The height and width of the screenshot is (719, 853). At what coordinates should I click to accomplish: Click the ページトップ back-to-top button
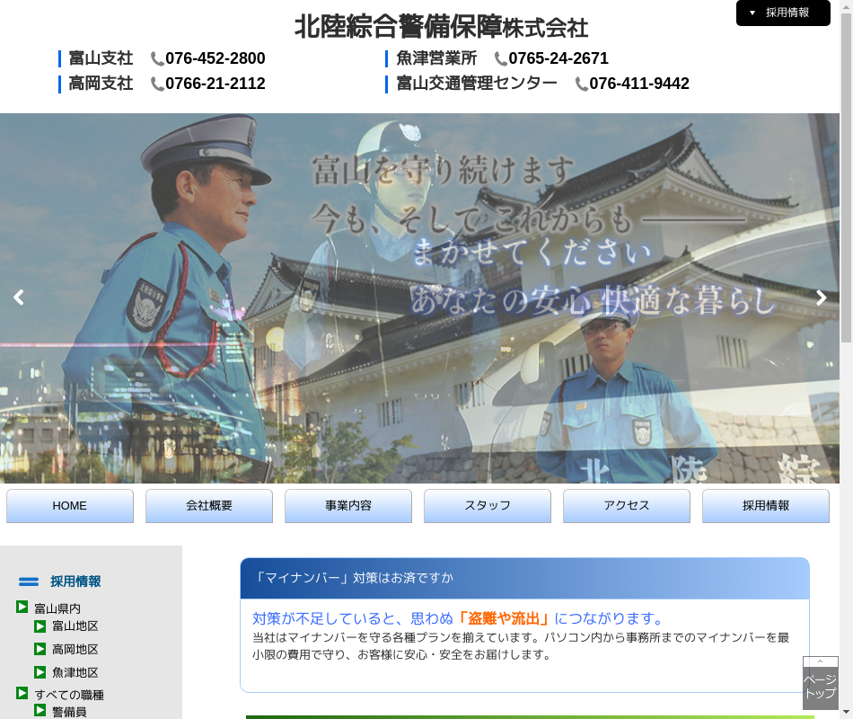[x=820, y=685]
